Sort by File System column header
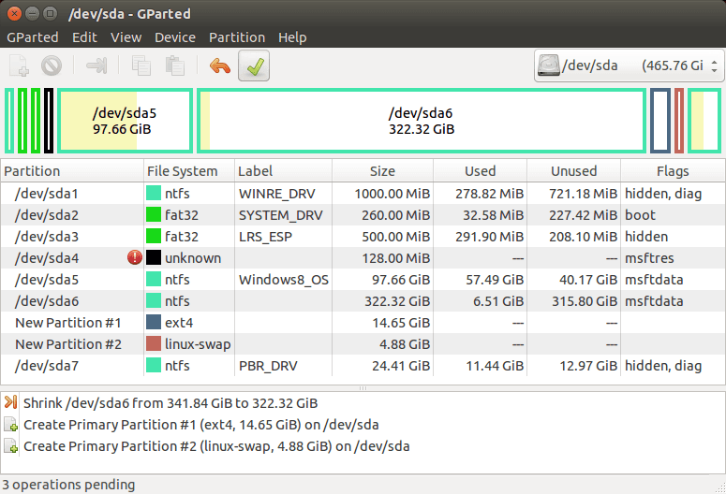Screen dimensions: 726x494 (x=189, y=170)
